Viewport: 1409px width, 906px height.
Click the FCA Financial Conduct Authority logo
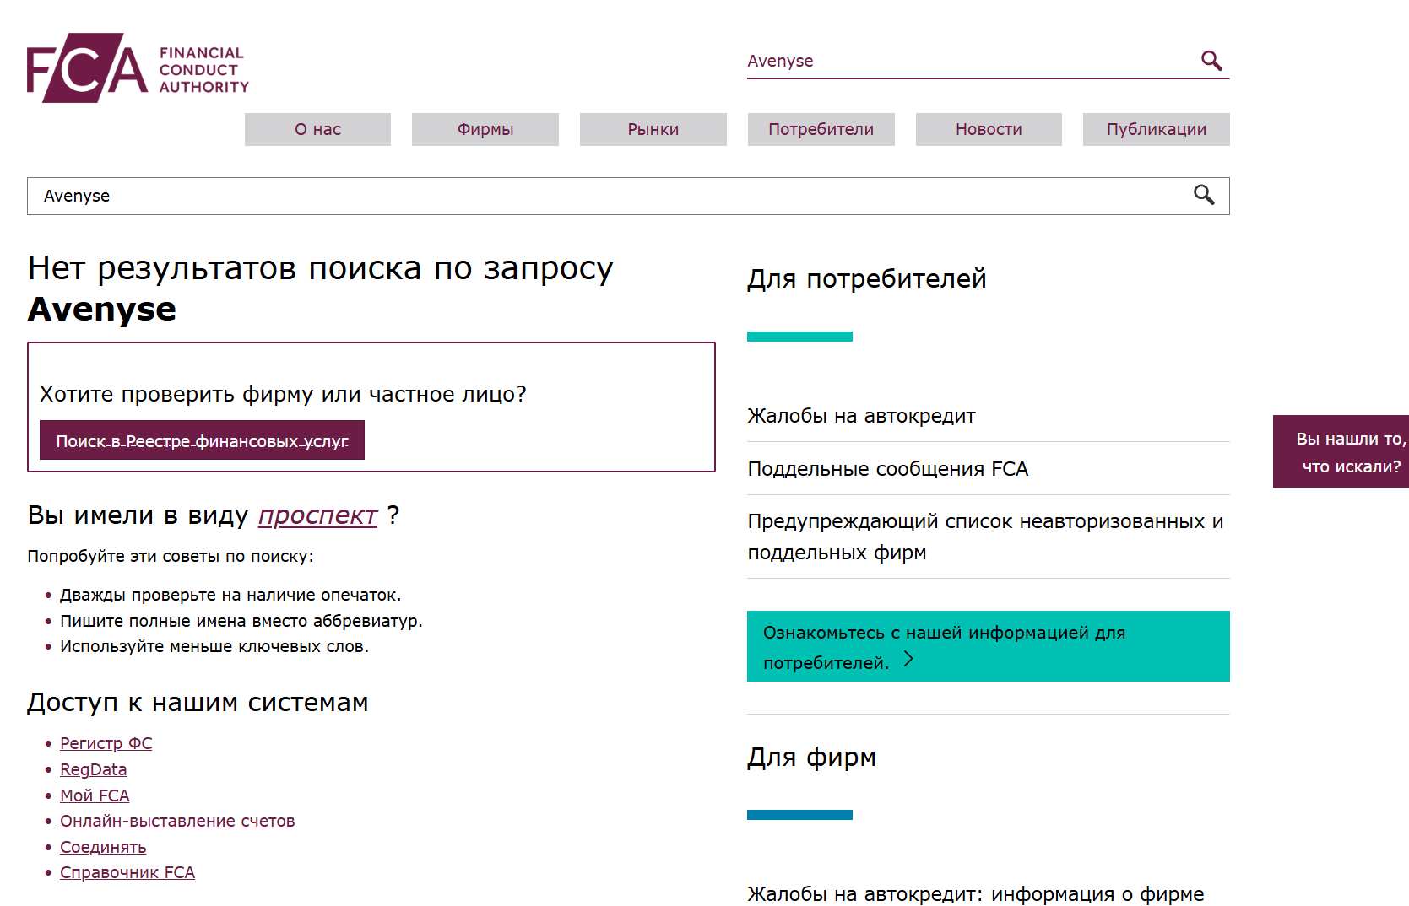point(138,68)
